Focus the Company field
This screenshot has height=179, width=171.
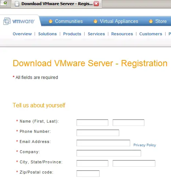tap(109, 153)
